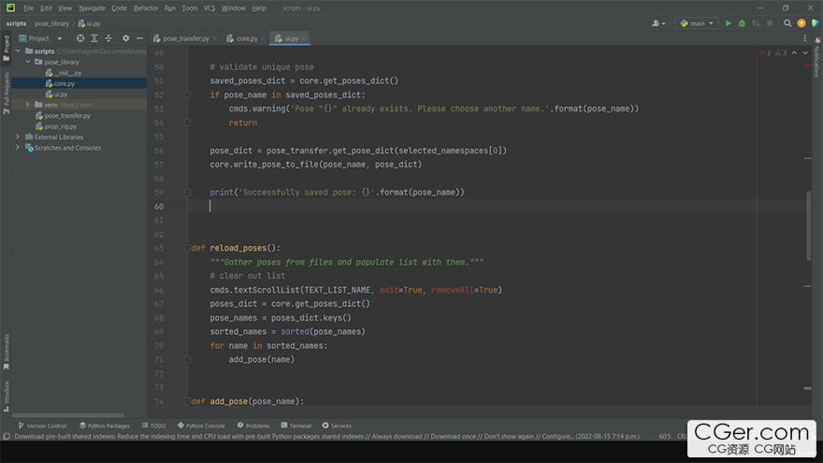Click pose_library breadcrumb in navigation bar
Screen dimensions: 823x463
[x=51, y=23]
